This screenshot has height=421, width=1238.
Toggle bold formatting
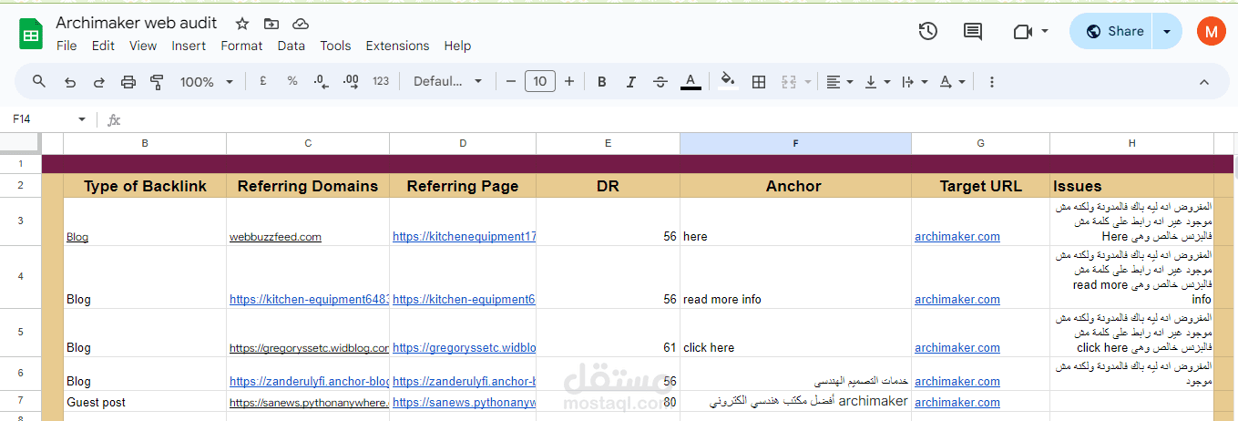(601, 81)
